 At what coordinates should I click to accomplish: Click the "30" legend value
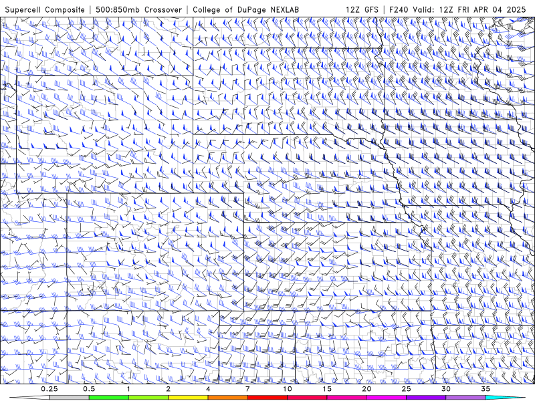446,389
